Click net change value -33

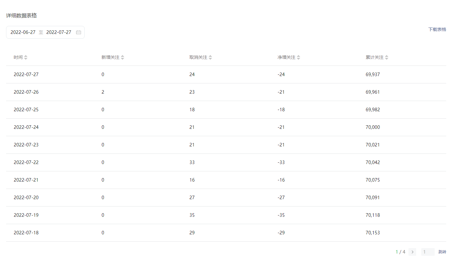click(281, 162)
